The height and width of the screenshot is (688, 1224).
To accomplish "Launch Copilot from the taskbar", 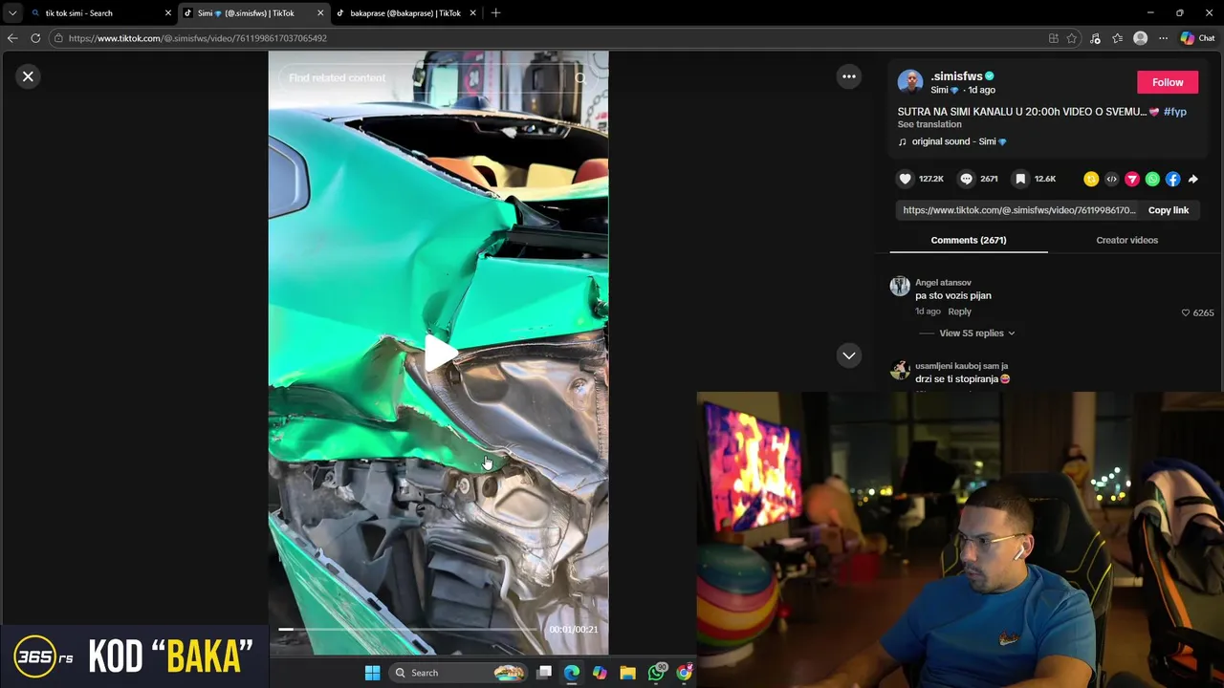I will [x=600, y=673].
